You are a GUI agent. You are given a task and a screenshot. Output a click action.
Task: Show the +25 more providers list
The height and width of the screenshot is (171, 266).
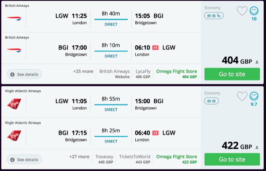83,71
